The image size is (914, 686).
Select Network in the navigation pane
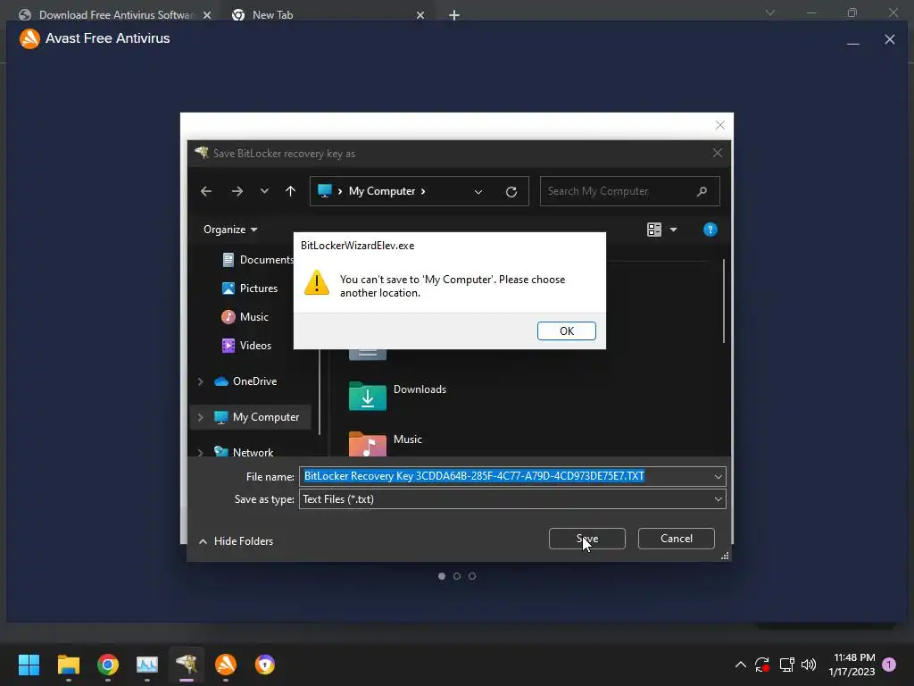click(x=244, y=452)
